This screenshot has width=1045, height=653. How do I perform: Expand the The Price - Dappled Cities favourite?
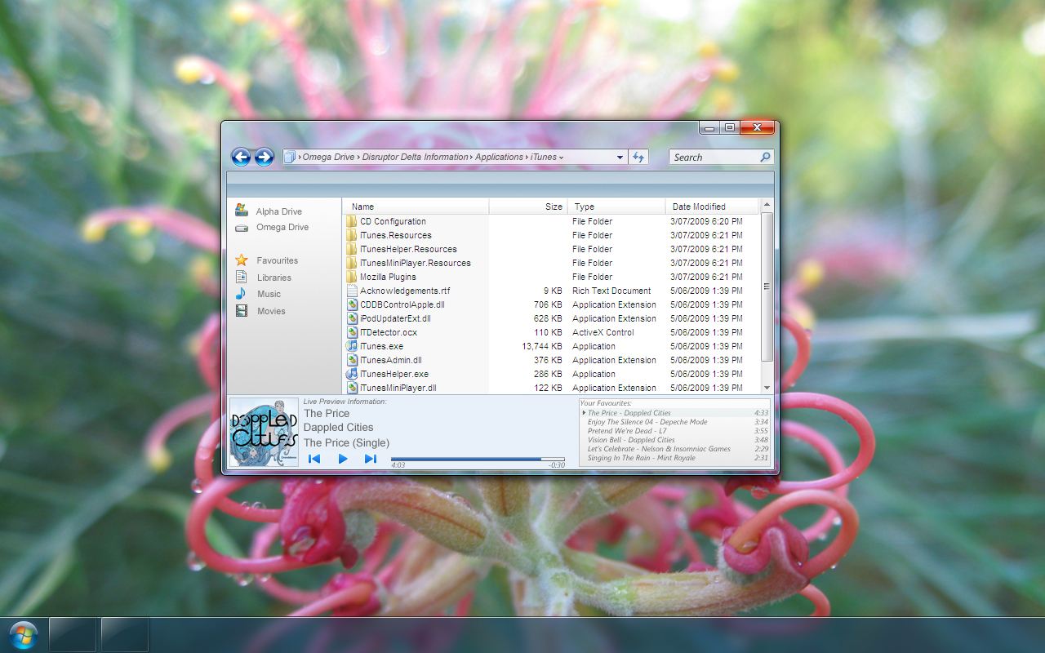[583, 412]
